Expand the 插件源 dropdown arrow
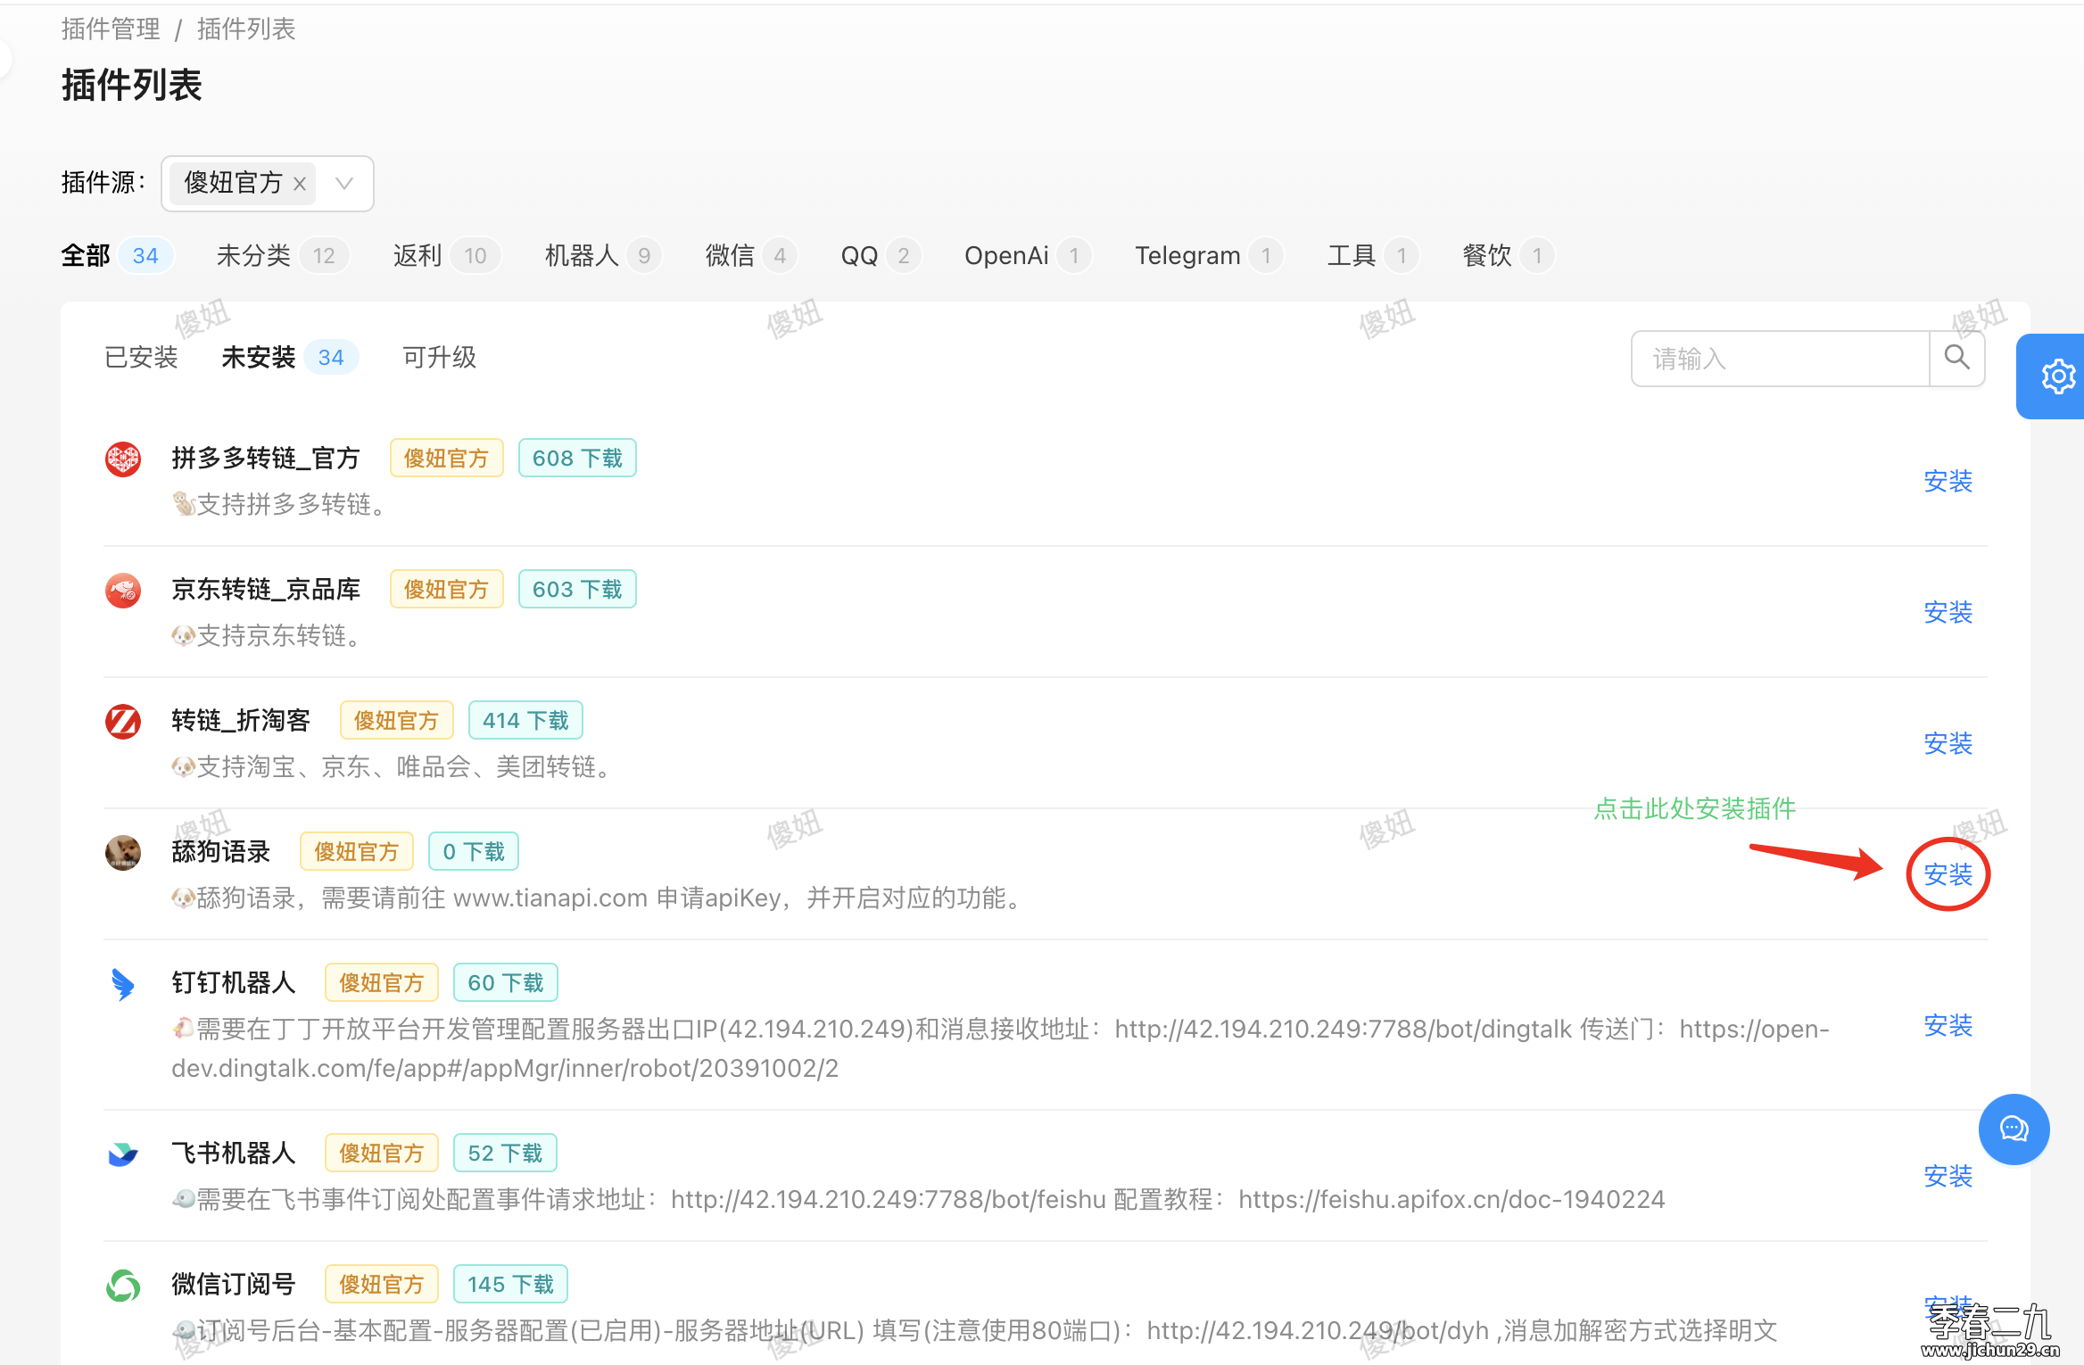The height and width of the screenshot is (1365, 2084). click(x=344, y=184)
